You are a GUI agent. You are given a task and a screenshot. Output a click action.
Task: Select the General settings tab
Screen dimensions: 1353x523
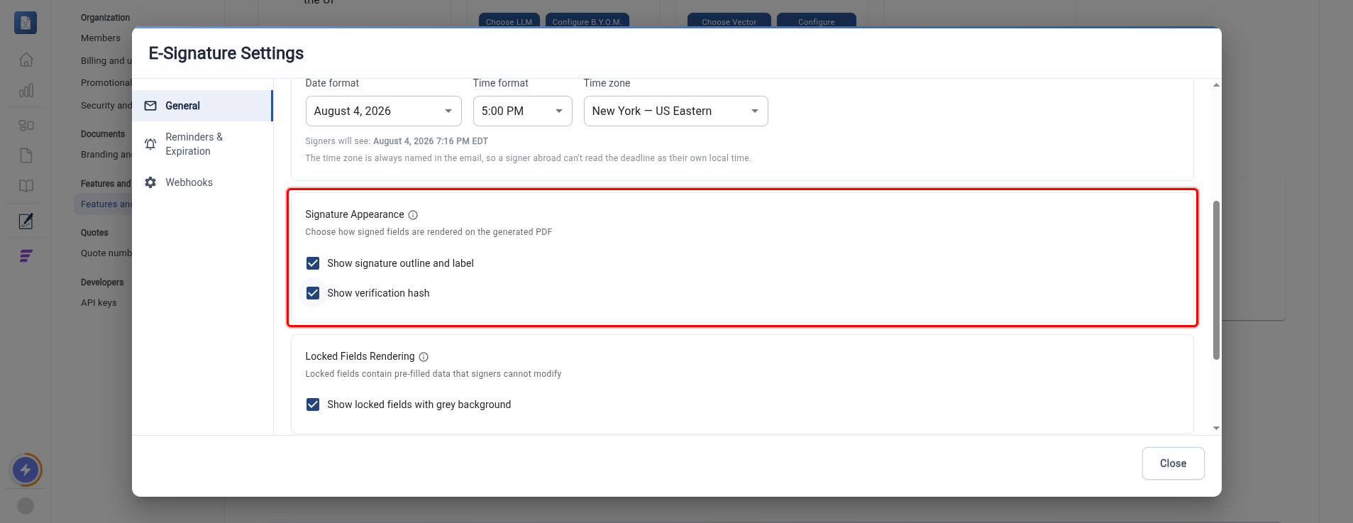coord(202,106)
